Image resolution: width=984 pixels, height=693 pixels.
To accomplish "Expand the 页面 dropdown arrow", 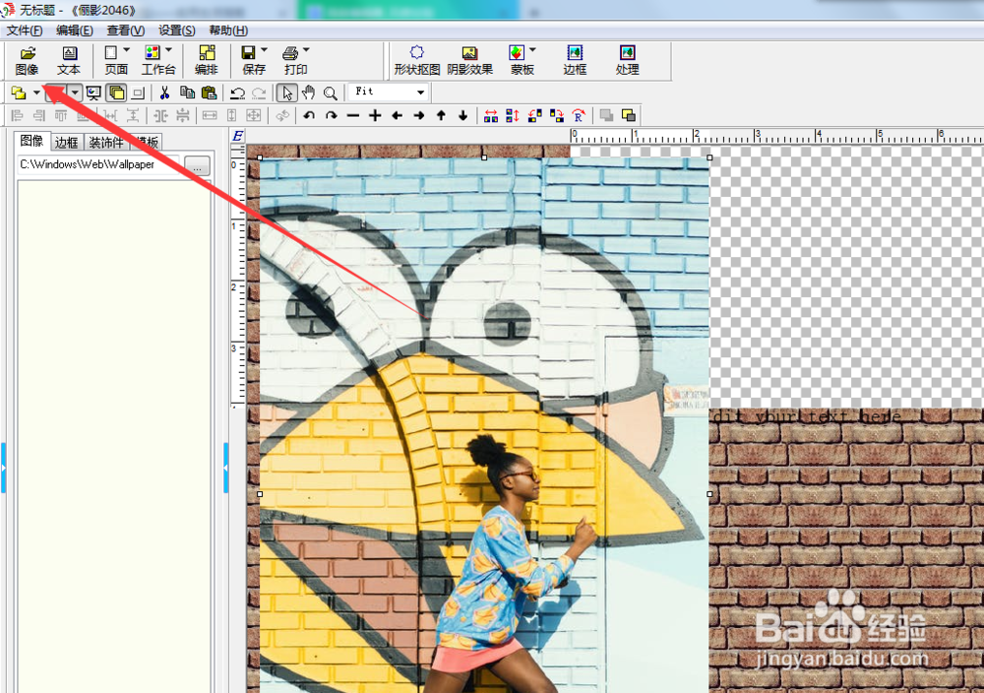I will click(x=127, y=49).
